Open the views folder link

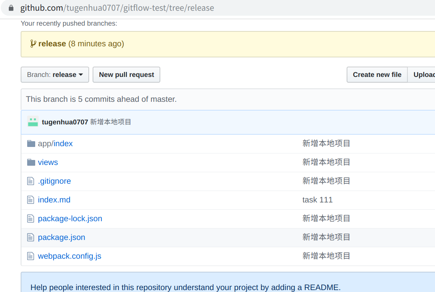click(x=48, y=162)
